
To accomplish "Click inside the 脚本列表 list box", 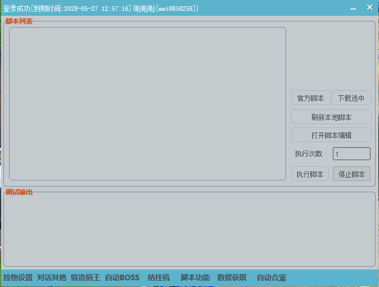I will point(147,104).
